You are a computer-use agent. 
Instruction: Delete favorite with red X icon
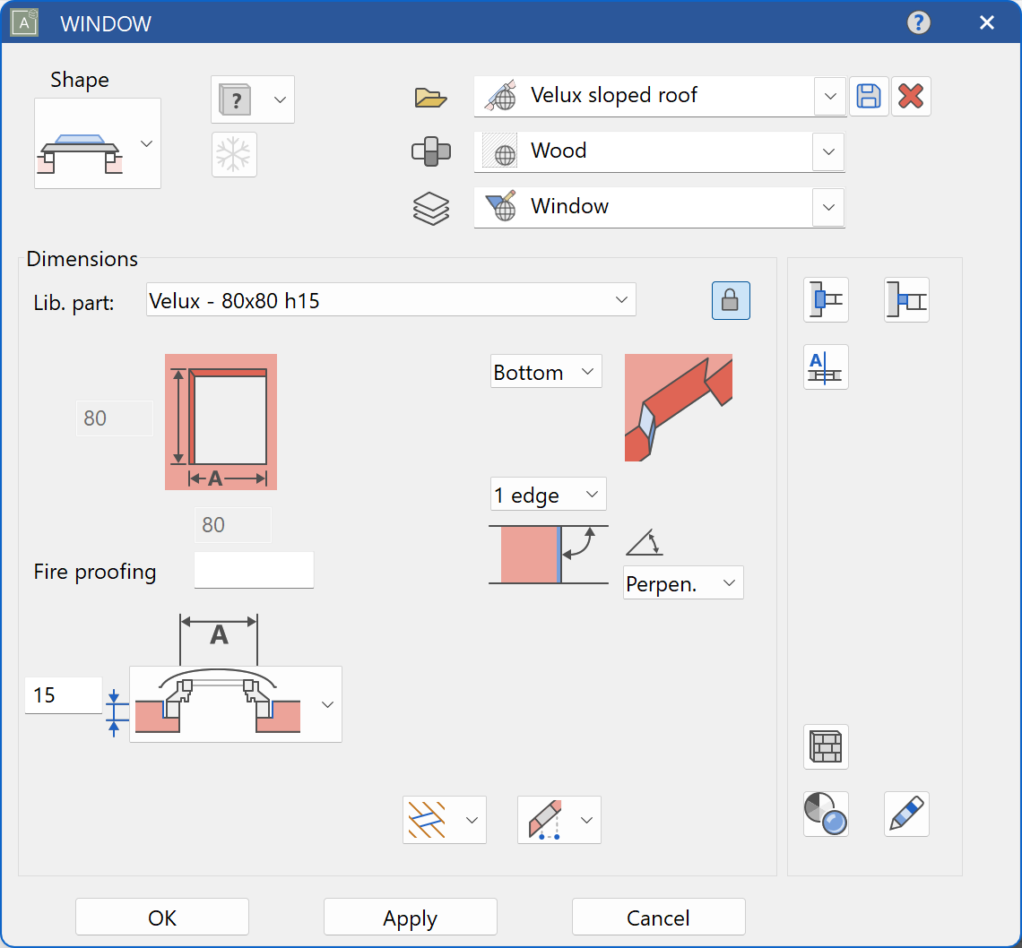tap(911, 97)
